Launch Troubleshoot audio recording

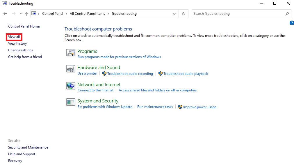click(130, 74)
